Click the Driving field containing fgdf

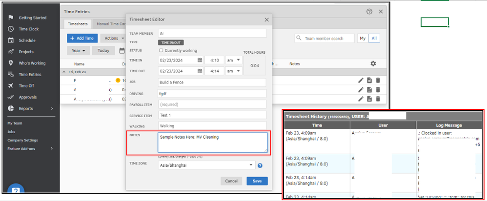[212, 94]
